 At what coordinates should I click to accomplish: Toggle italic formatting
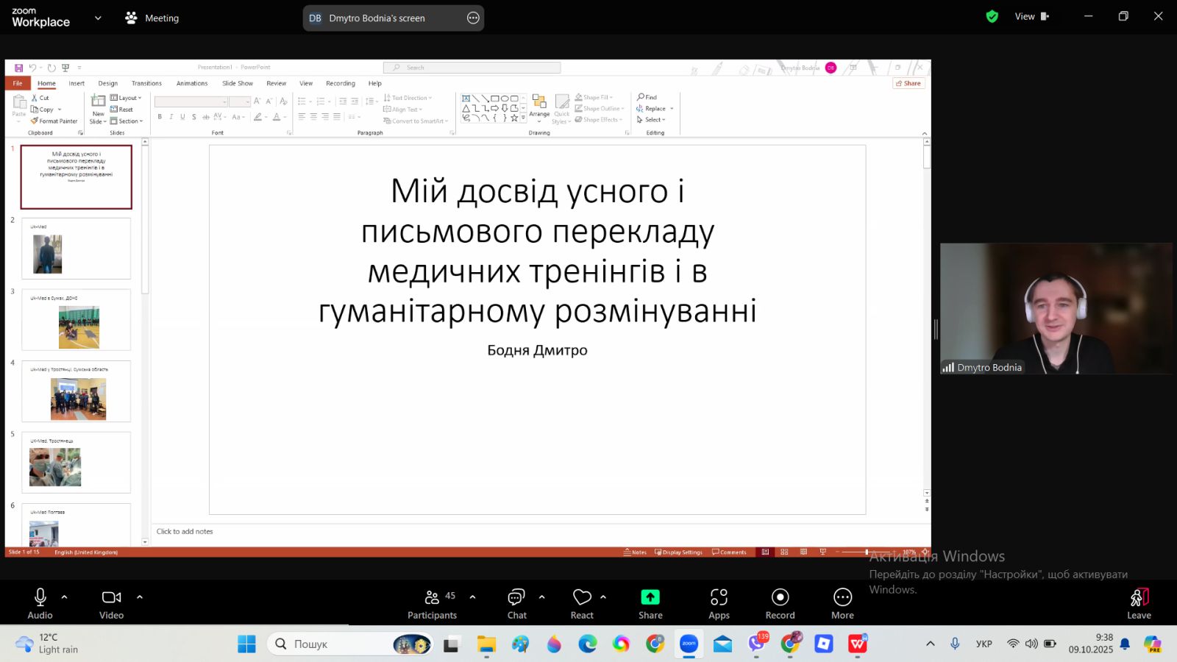[170, 116]
